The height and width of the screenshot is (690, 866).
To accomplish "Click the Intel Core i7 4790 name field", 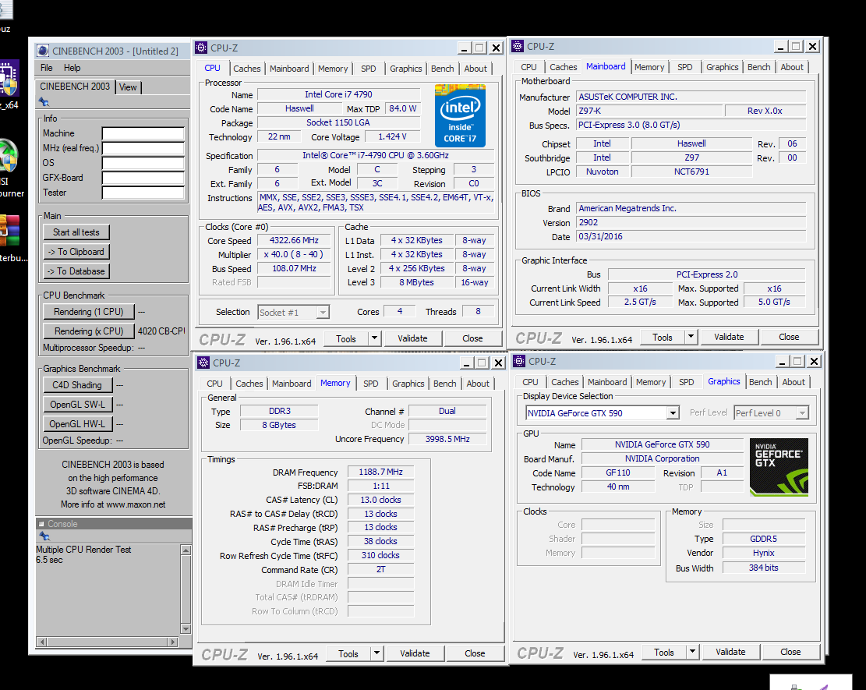I will [x=338, y=94].
